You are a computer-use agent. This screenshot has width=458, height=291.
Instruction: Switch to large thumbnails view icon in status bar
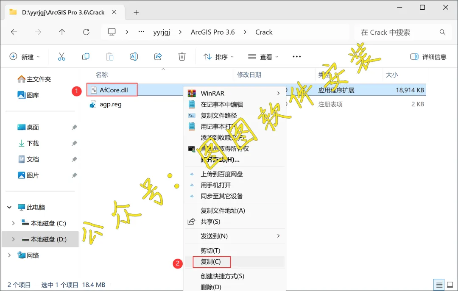(x=450, y=285)
